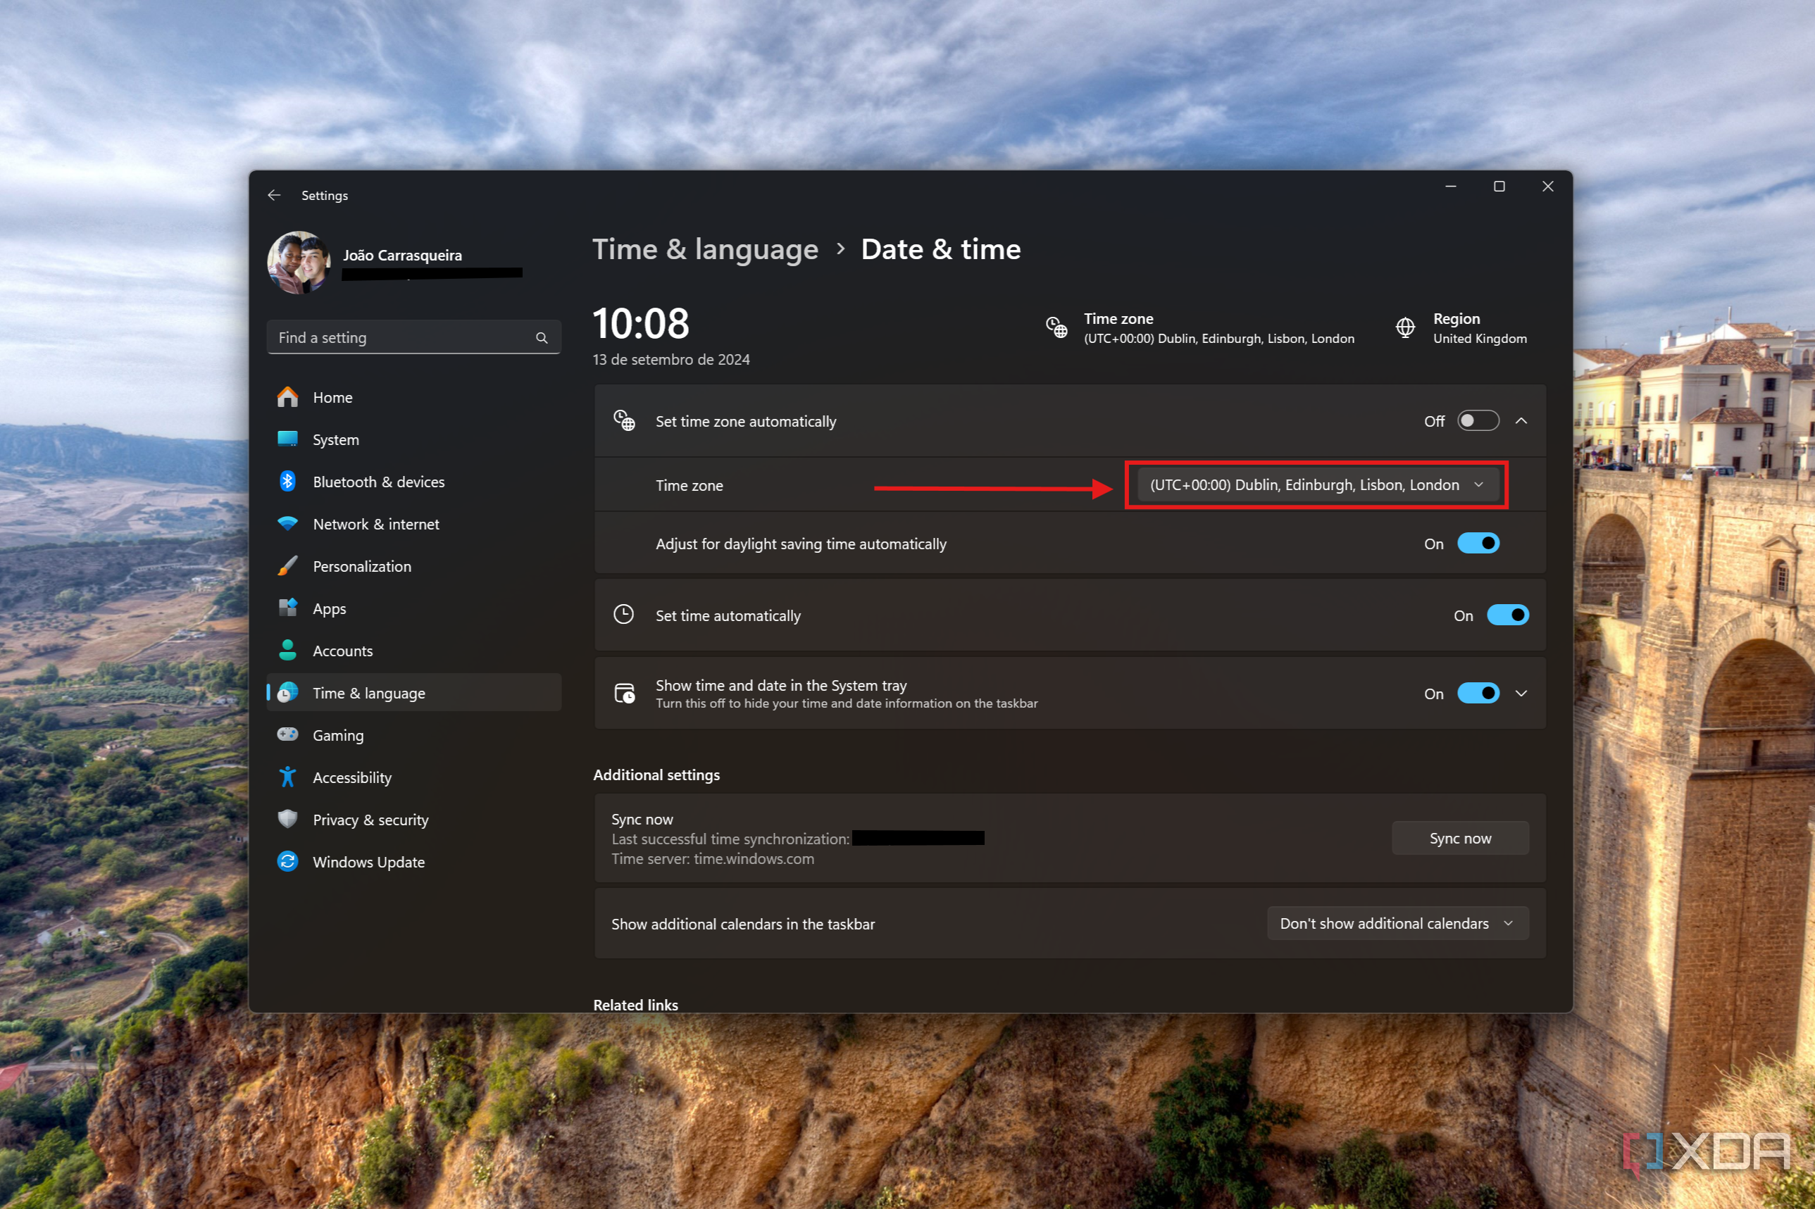The width and height of the screenshot is (1815, 1209).
Task: Select Home in the sidebar
Action: point(332,396)
